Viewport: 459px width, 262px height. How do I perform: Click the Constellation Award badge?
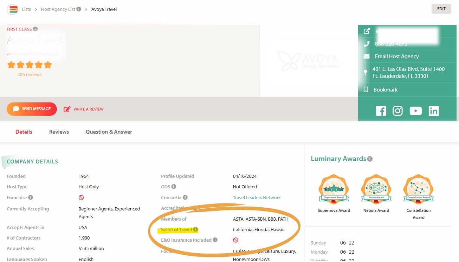pos(419,189)
